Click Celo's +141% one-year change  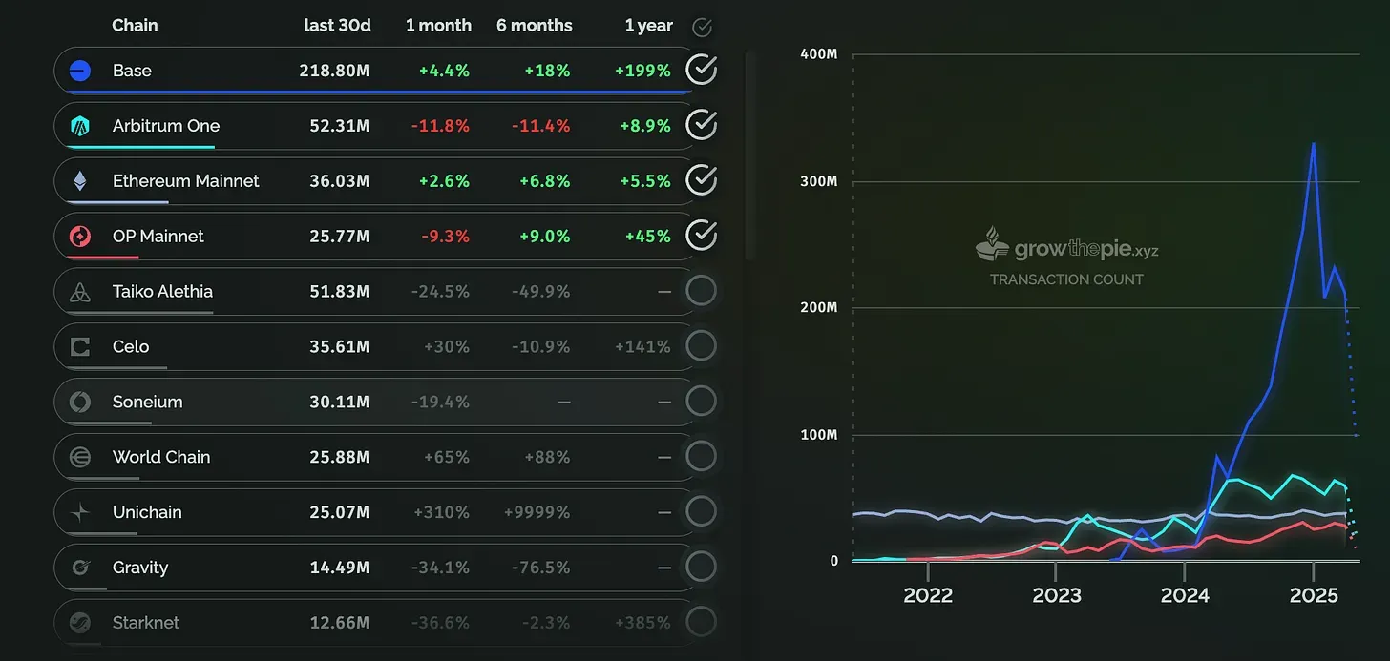pyautogui.click(x=642, y=347)
